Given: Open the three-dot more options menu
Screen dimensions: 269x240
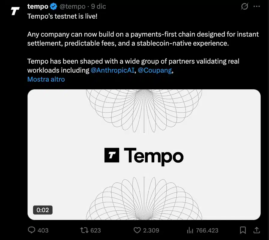Looking at the screenshot, I should 257,6.
